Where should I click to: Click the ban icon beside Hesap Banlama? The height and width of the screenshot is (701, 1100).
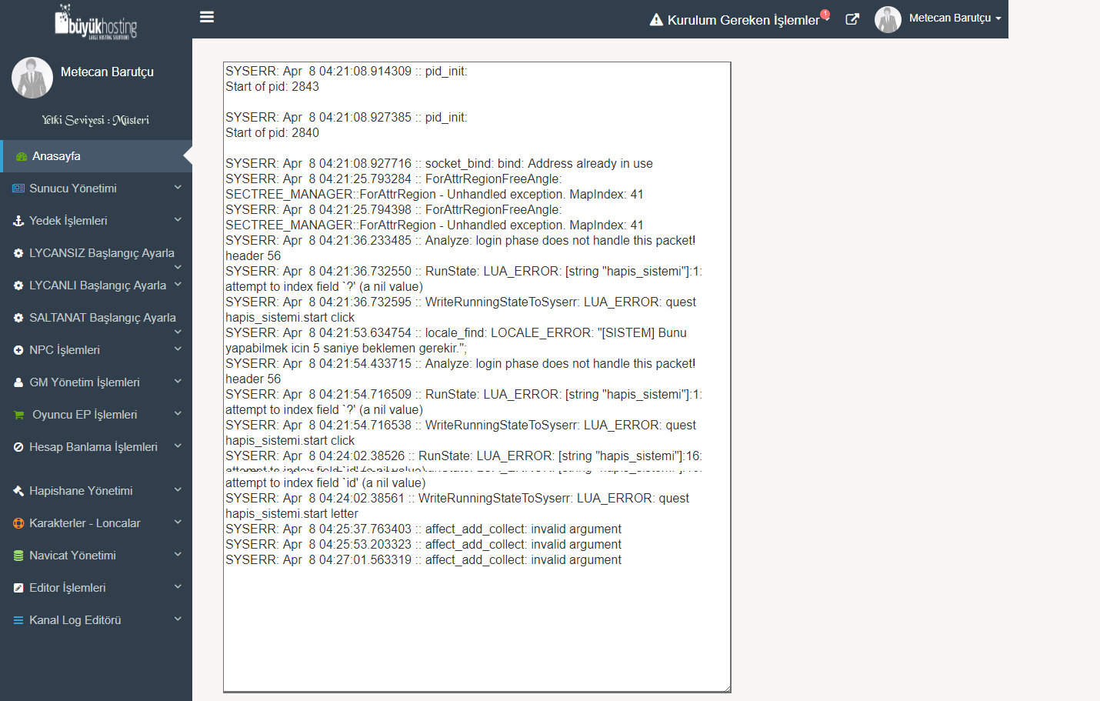point(18,447)
